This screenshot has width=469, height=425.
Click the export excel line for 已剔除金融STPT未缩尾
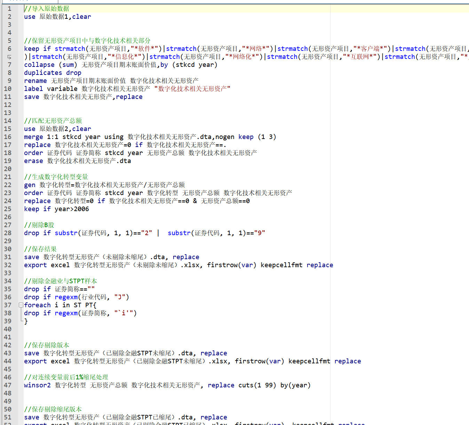[x=192, y=361]
